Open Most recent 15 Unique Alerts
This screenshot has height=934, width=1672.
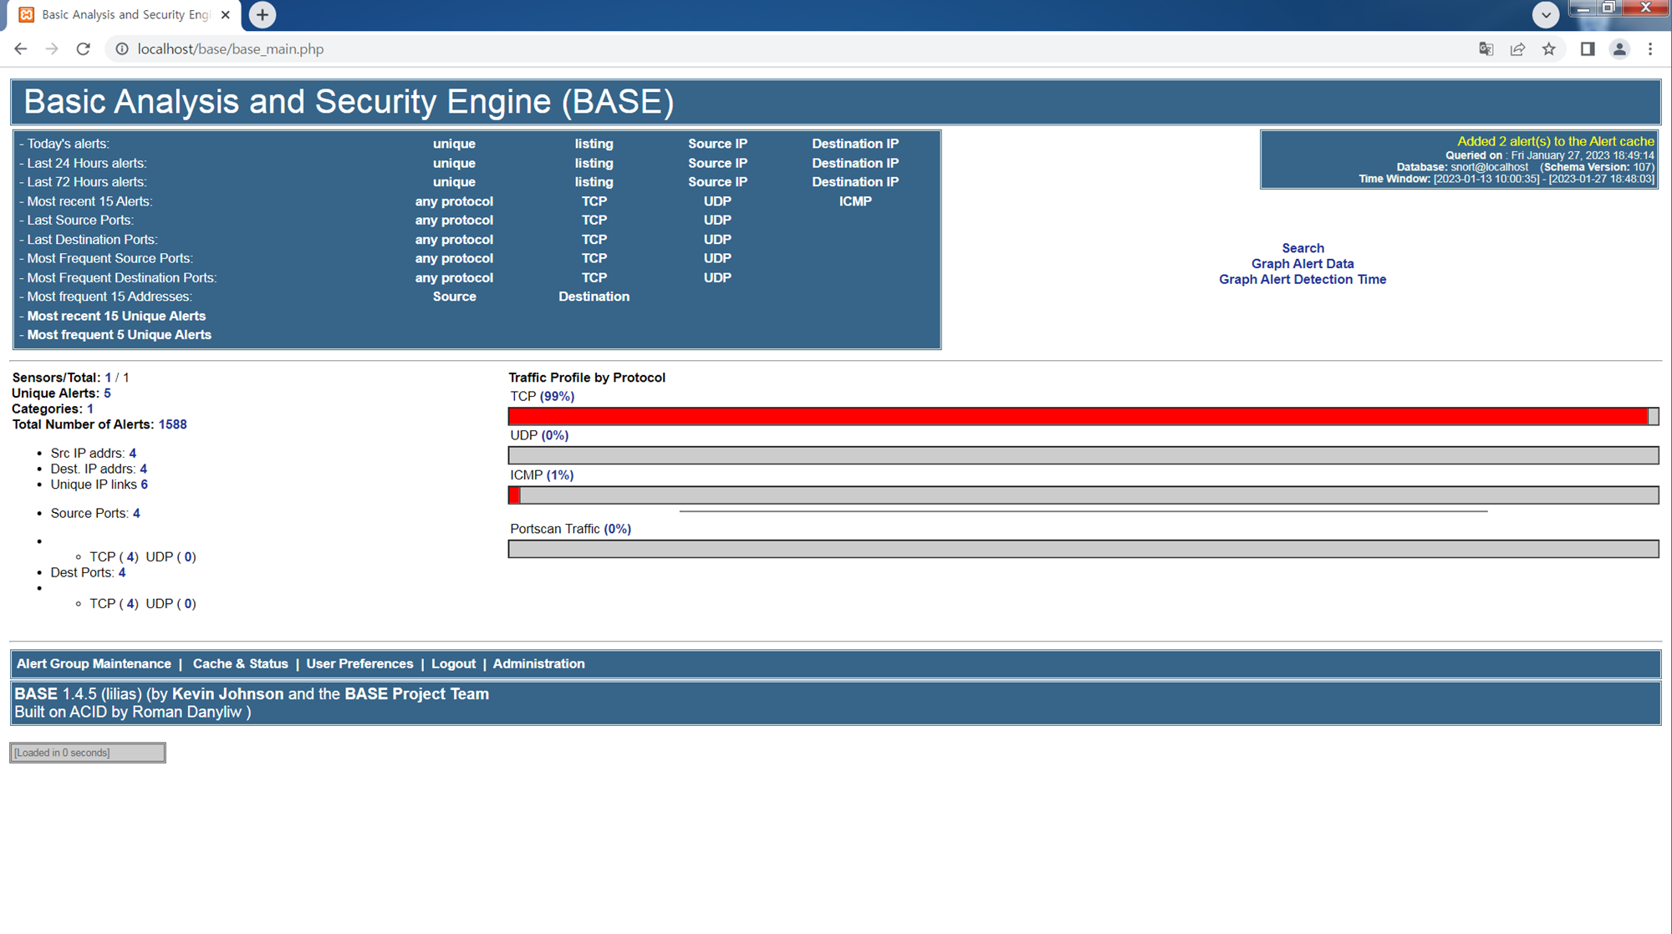(x=116, y=316)
